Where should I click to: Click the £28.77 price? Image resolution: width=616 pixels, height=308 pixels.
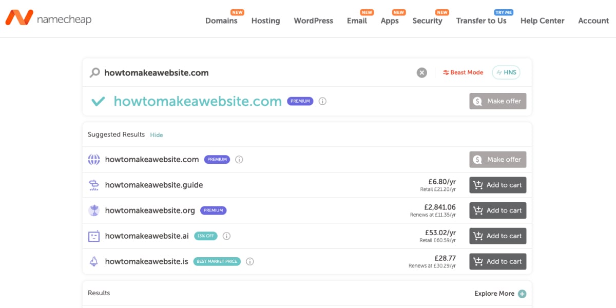(x=445, y=258)
